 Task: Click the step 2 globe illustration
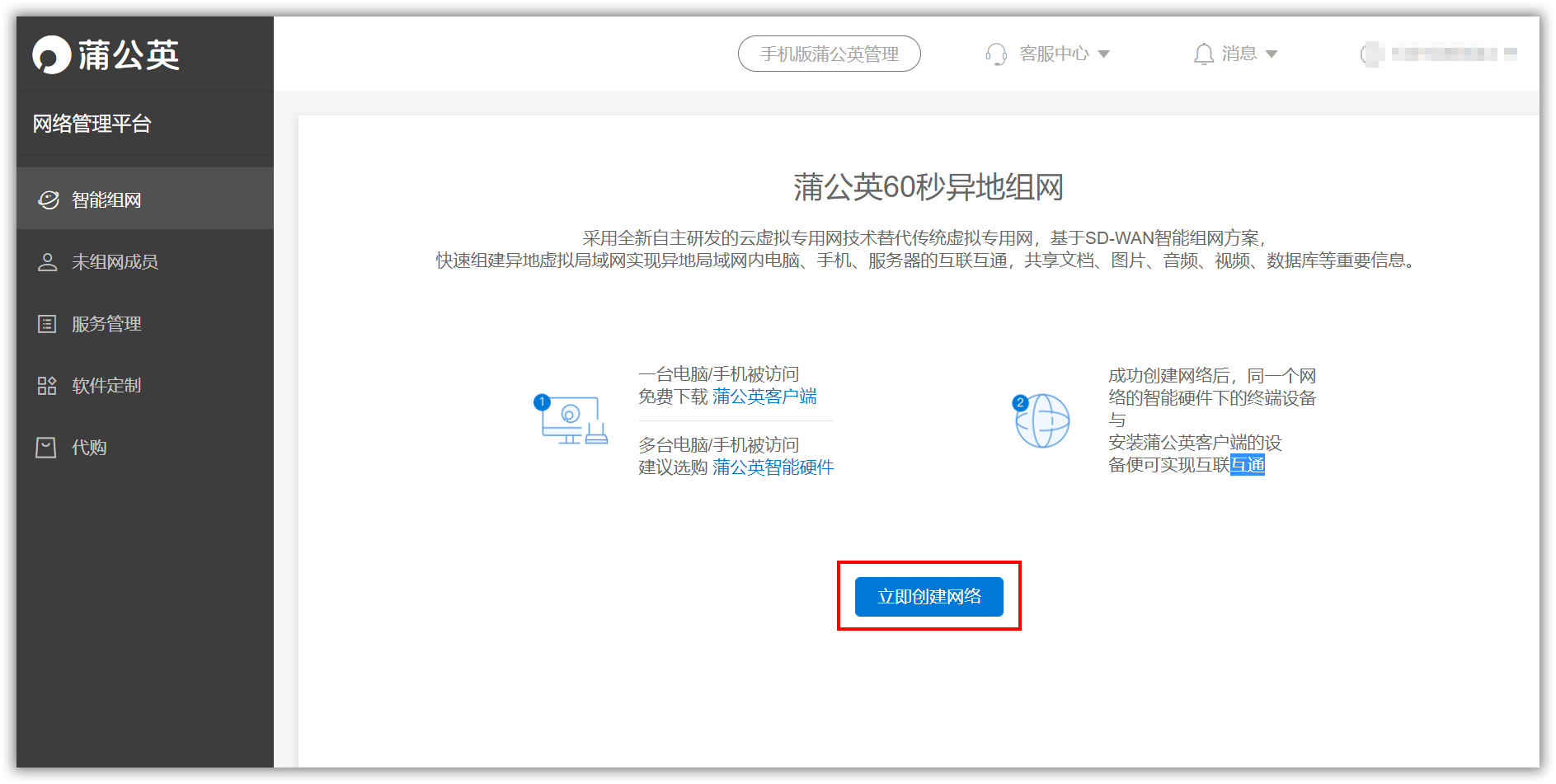click(x=1041, y=420)
